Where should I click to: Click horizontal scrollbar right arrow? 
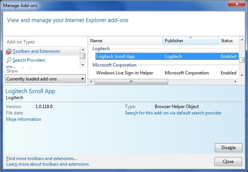coord(235,82)
